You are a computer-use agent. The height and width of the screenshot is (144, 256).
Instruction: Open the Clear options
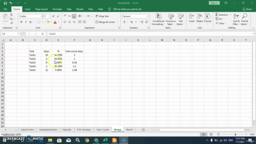pos(221,23)
